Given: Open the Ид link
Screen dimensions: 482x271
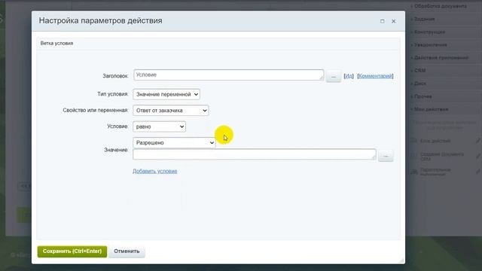Looking at the screenshot, I should (348, 76).
